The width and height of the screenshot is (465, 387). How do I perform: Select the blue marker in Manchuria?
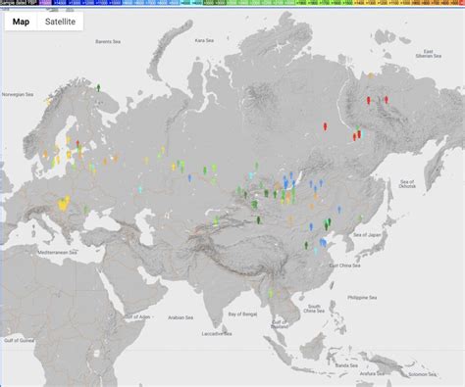click(339, 210)
